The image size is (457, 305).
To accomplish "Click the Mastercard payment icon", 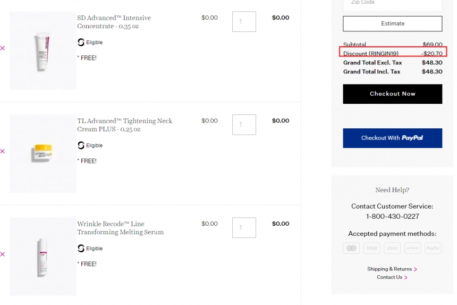I will 351,248.
